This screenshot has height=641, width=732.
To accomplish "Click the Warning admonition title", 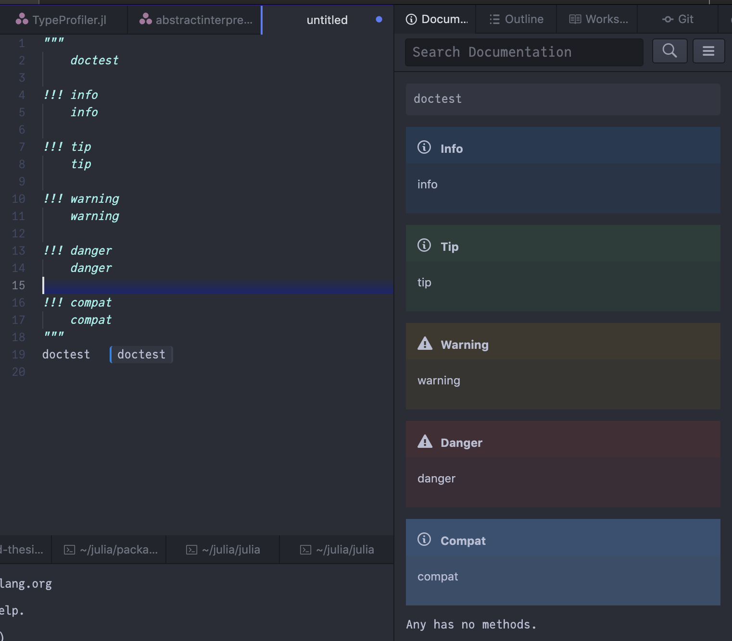I will click(x=465, y=345).
